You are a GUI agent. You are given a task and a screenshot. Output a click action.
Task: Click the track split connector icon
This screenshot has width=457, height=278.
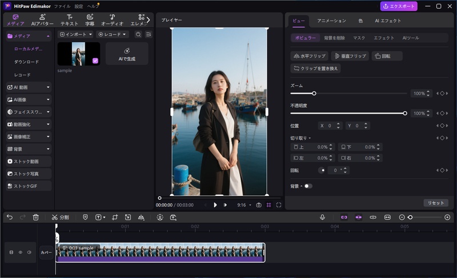373,217
